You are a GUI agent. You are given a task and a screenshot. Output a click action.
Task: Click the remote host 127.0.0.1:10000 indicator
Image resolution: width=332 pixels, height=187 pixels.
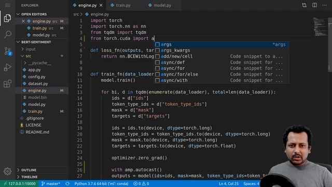19,183
